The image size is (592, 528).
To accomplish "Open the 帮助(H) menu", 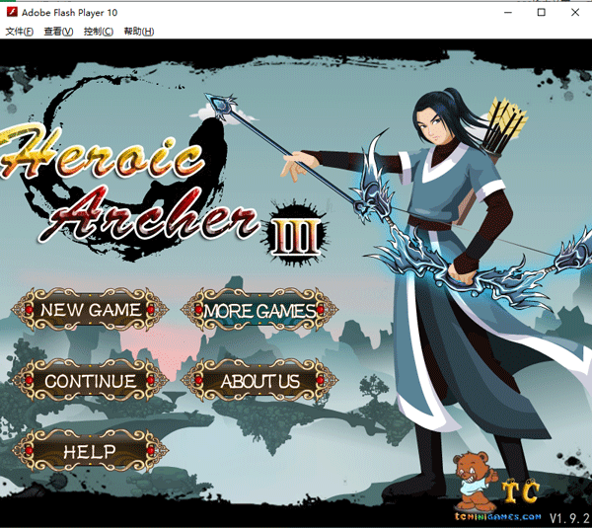I will click(x=138, y=32).
